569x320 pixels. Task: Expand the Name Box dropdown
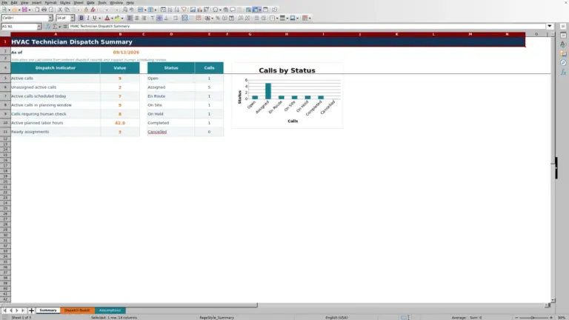tap(39, 27)
